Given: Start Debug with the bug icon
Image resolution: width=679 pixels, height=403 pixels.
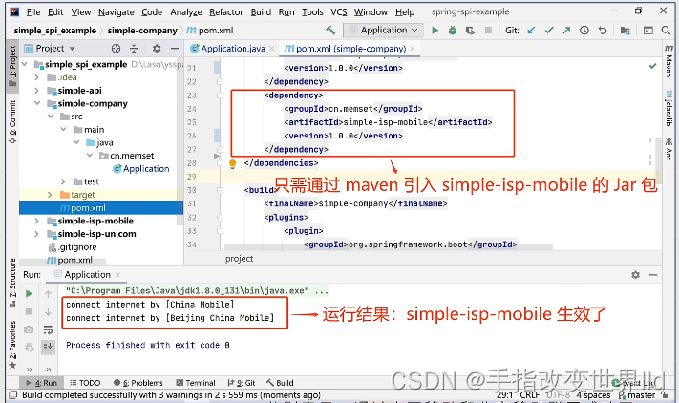Looking at the screenshot, I should [x=453, y=31].
